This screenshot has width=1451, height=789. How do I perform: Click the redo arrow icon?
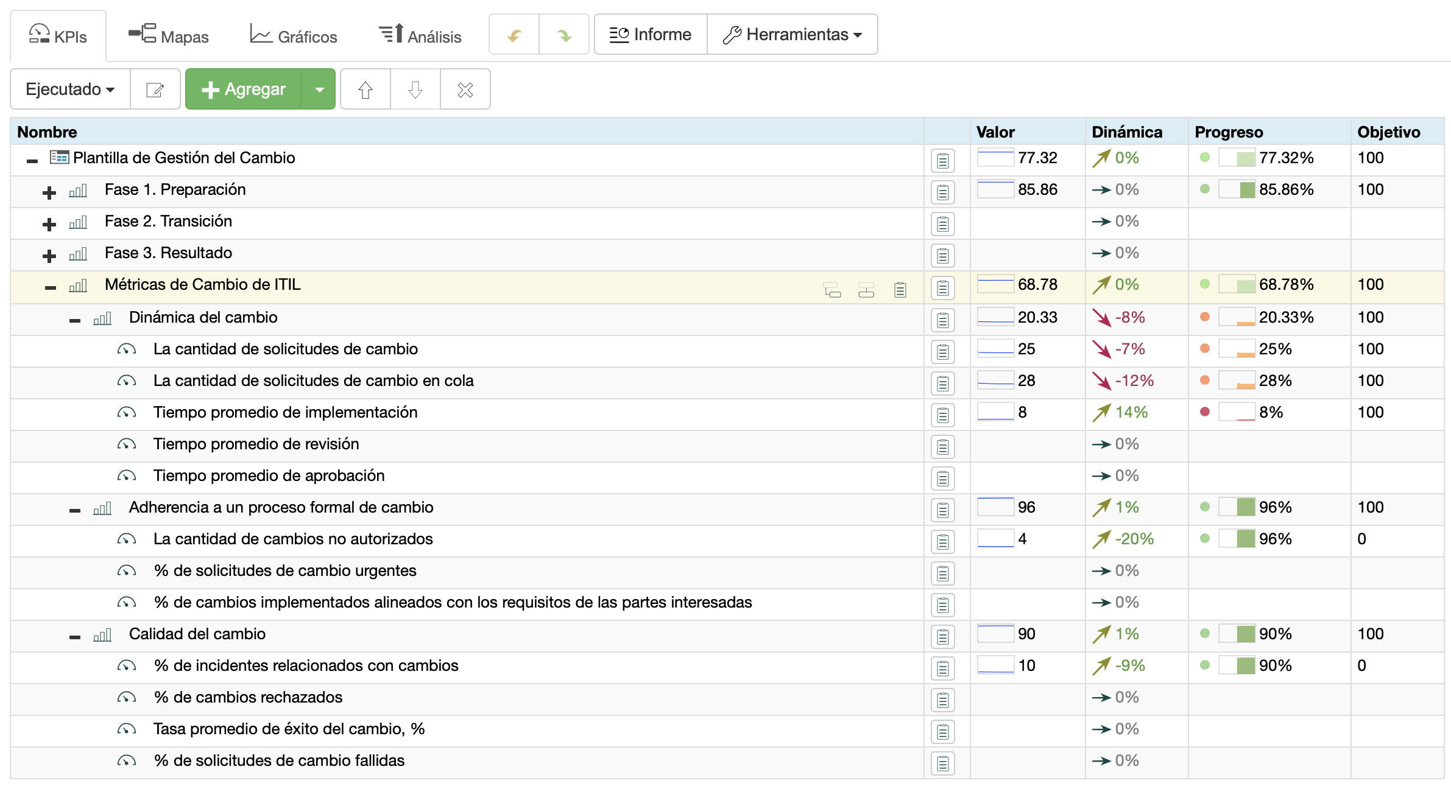[563, 34]
